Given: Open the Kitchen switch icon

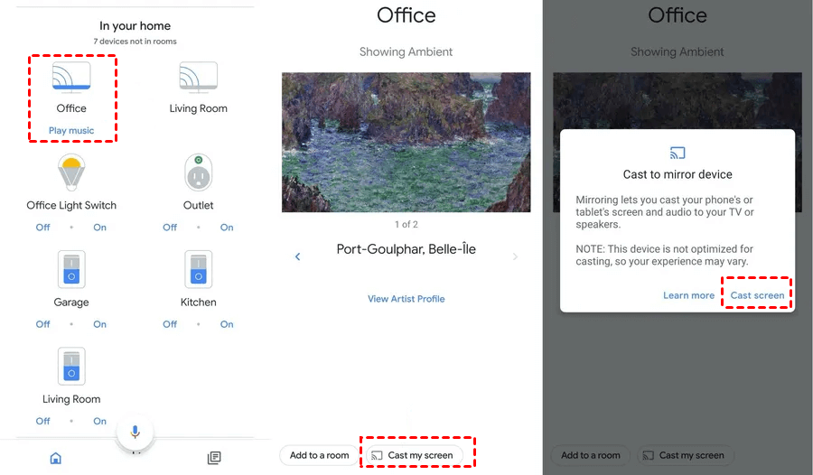Looking at the screenshot, I should point(198,270).
